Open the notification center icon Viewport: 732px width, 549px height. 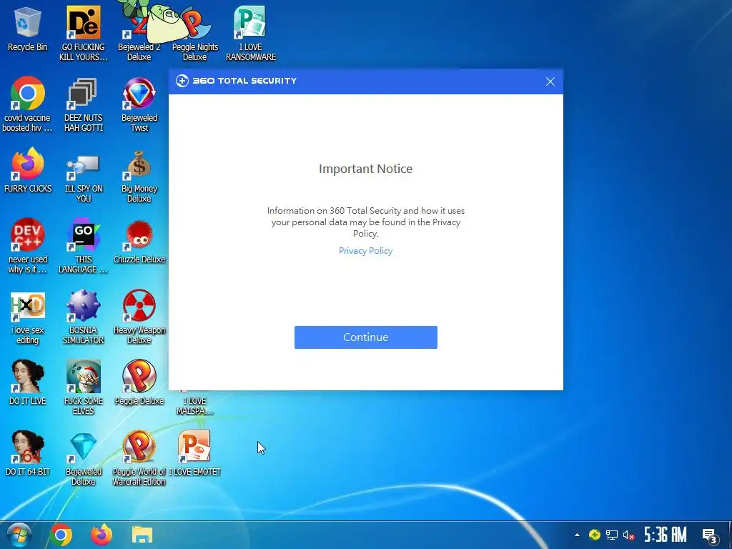tap(710, 536)
